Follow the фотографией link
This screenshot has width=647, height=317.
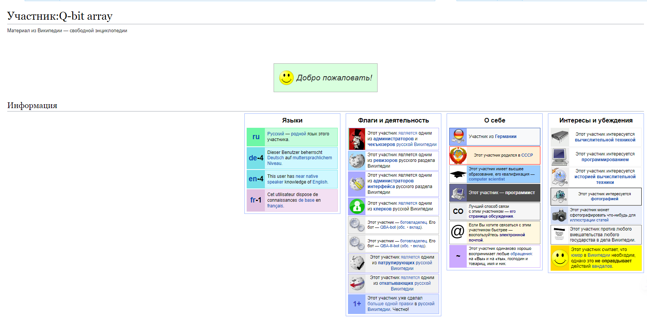tap(604, 199)
